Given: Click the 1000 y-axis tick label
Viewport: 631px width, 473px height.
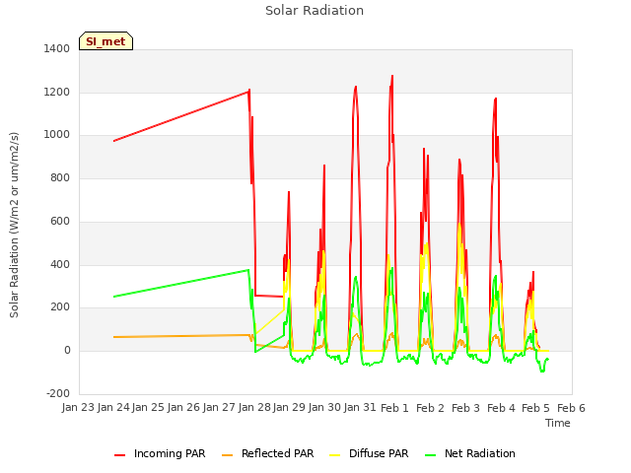Looking at the screenshot, I should pos(57,135).
